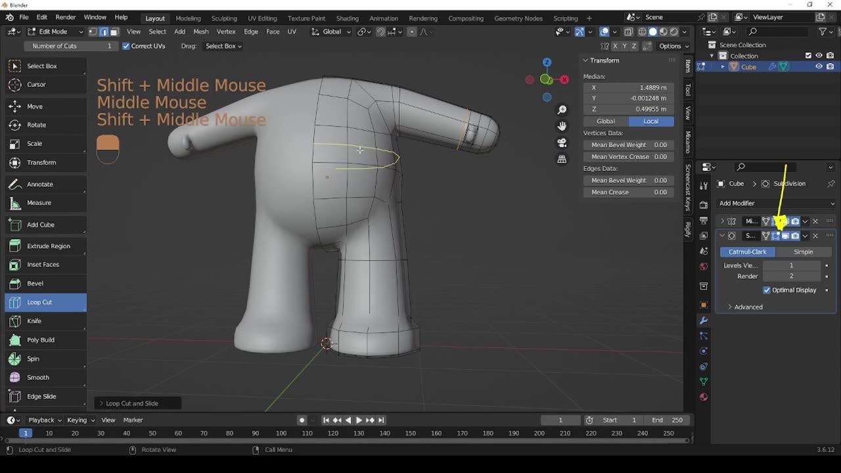This screenshot has width=841, height=473.
Task: Switch to vertex select mode
Action: (93, 32)
